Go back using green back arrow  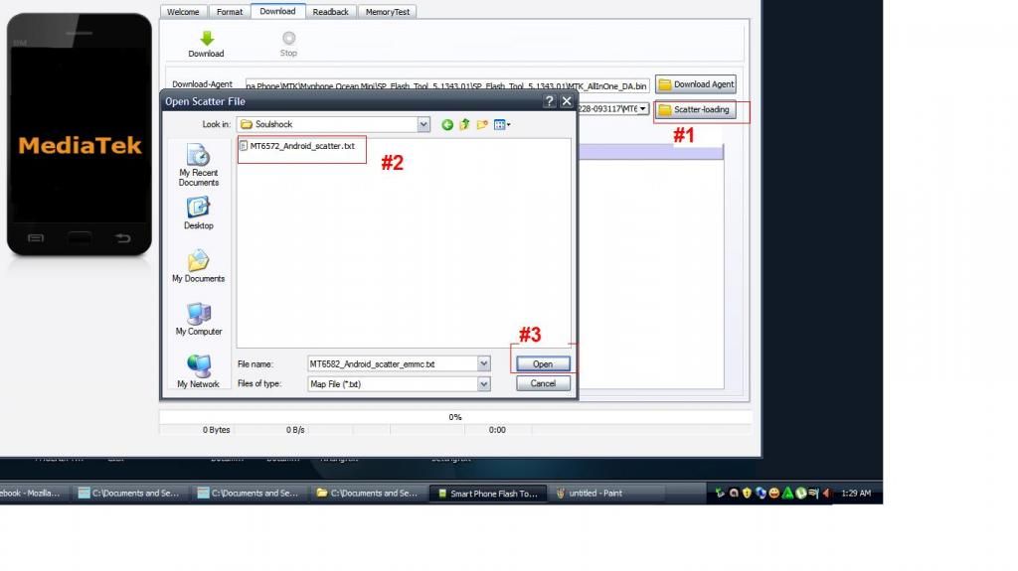tap(447, 124)
